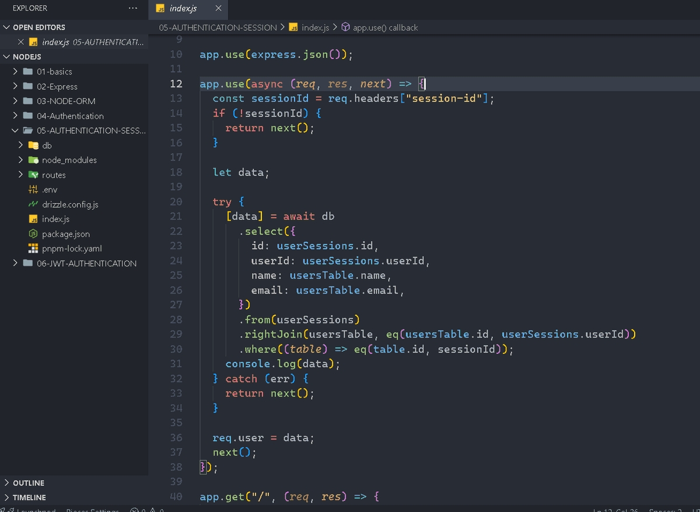Image resolution: width=700 pixels, height=512 pixels.
Task: Click 'let data;' on line 18
Action: (x=242, y=172)
